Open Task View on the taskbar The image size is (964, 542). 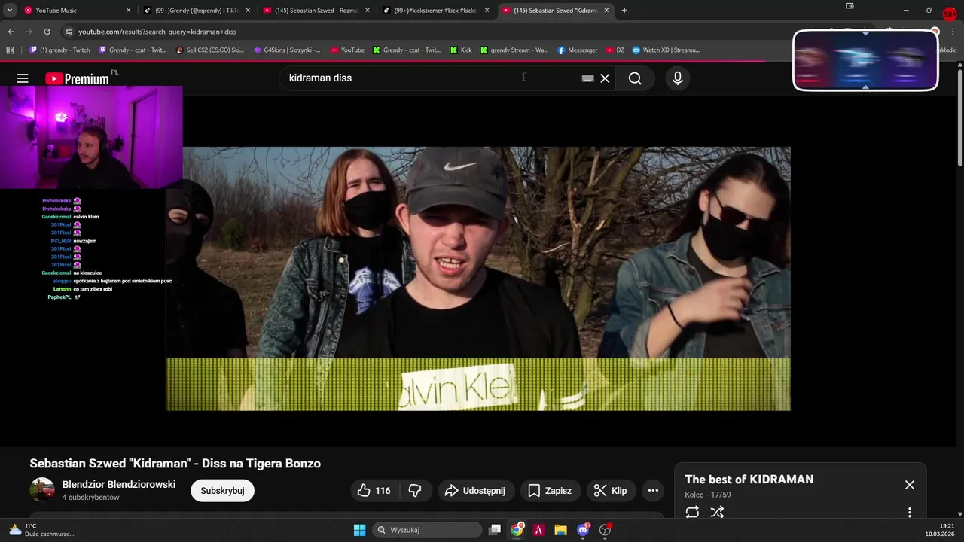[495, 530]
